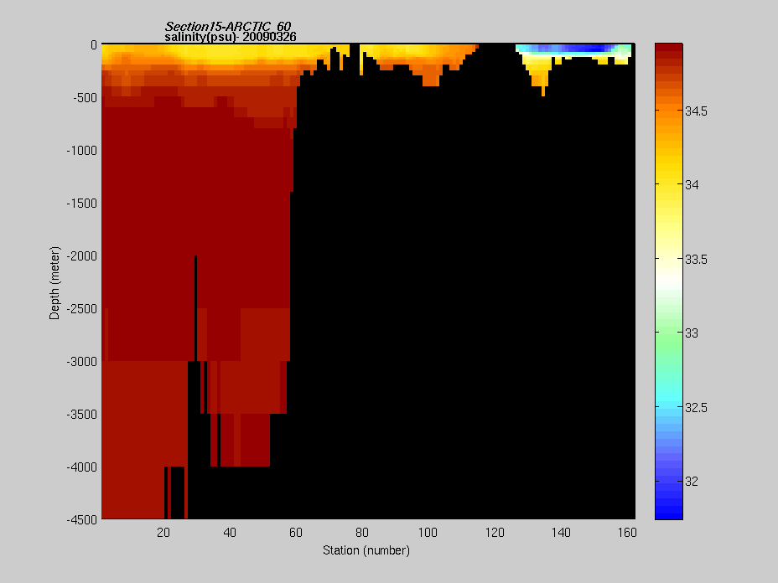This screenshot has height=583, width=778.
Task: Click colorbar label '34.5'
Action: point(696,111)
